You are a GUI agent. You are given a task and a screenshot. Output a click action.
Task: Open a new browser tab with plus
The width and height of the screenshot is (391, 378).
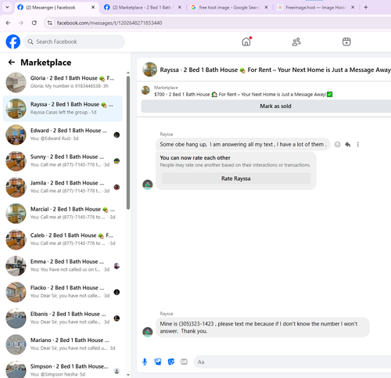tap(366, 7)
